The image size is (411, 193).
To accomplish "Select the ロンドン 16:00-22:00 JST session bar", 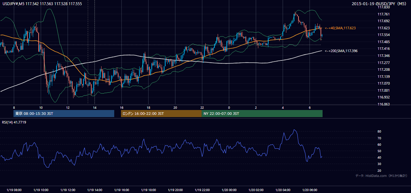I will point(161,114).
